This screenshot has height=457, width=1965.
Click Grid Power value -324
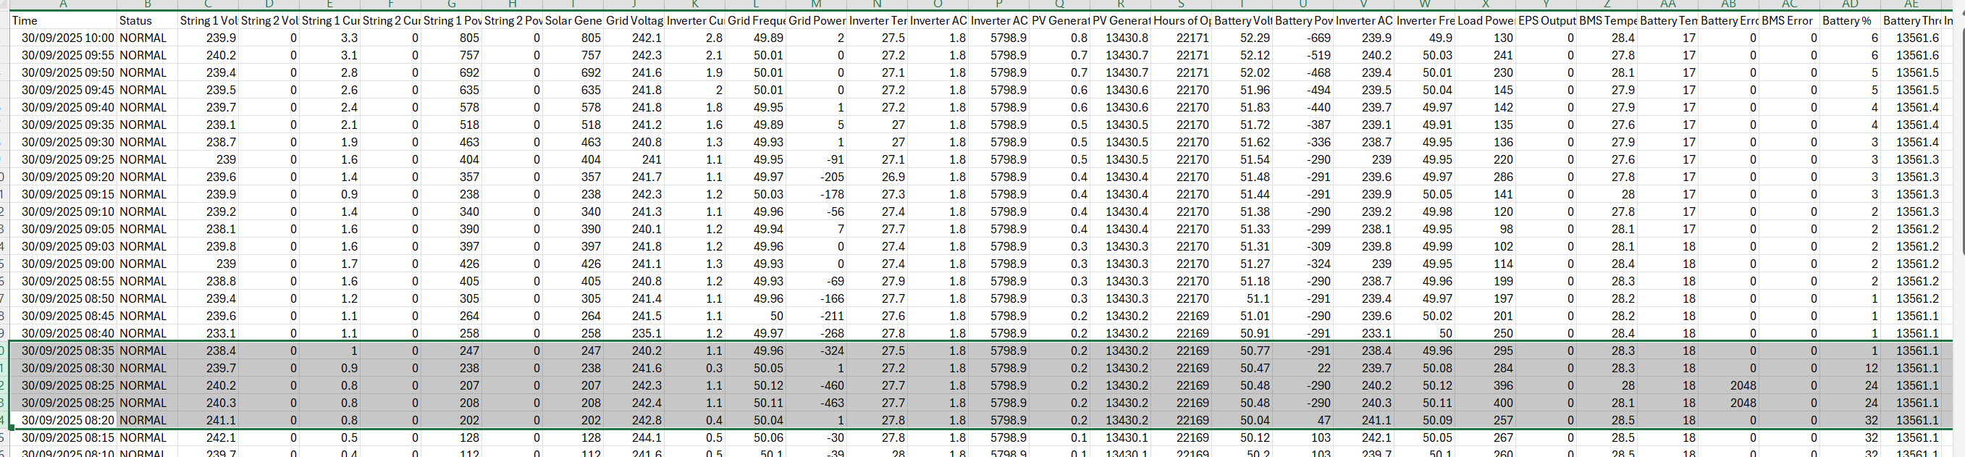(816, 351)
